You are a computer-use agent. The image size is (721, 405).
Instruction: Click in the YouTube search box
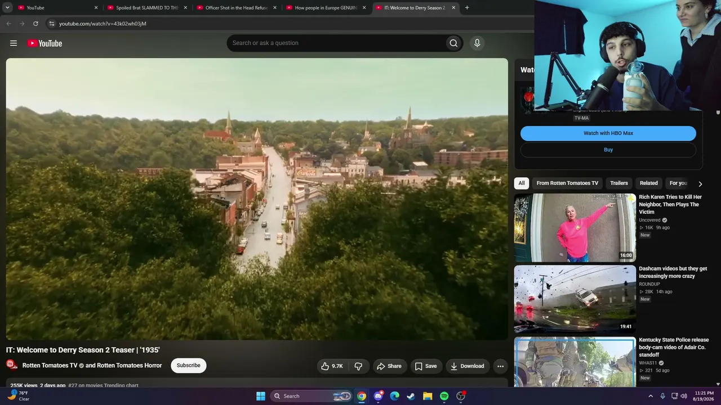336,43
